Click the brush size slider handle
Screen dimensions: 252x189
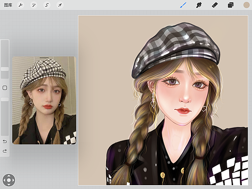coord(5,69)
